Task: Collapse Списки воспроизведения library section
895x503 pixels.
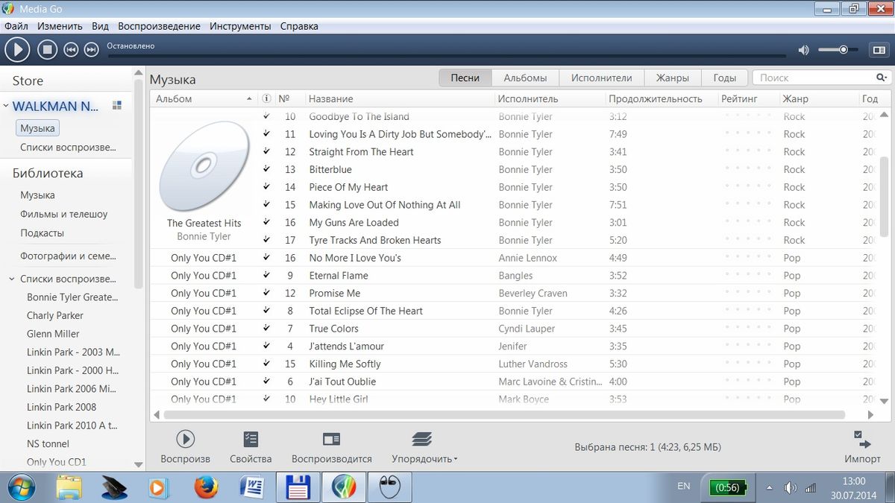Action: coord(11,279)
